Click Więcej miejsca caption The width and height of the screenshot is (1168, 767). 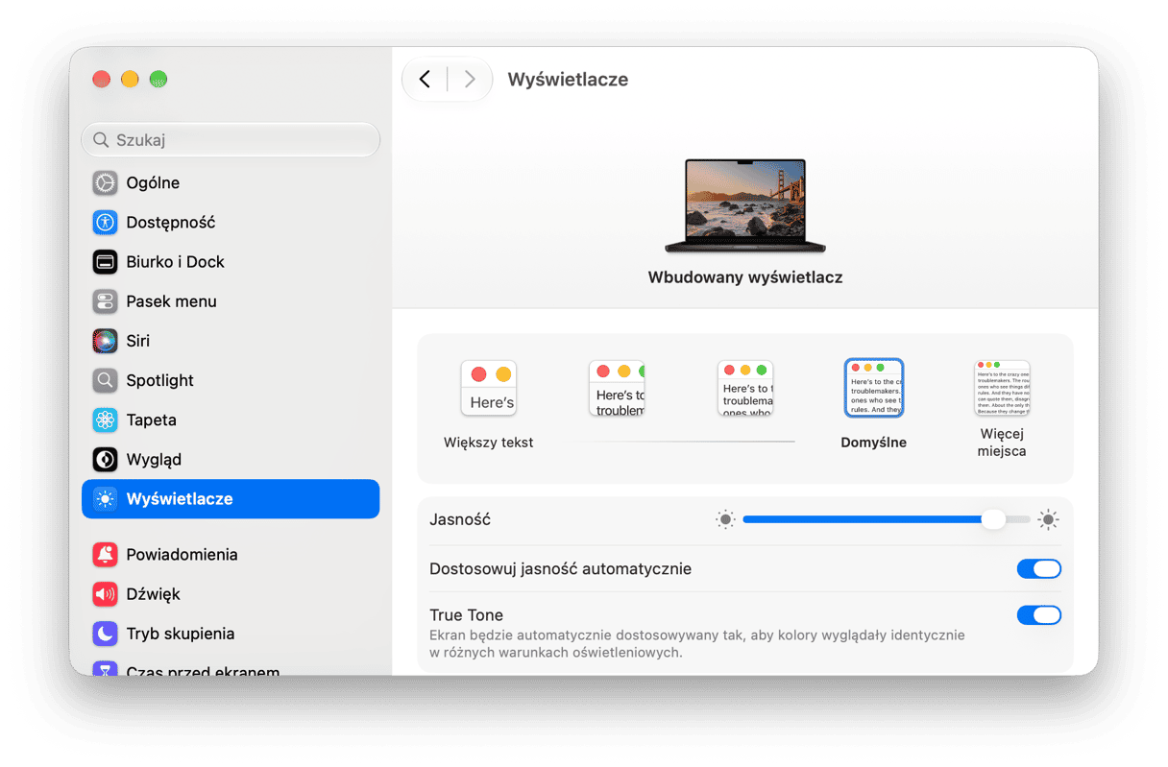[x=1002, y=443]
